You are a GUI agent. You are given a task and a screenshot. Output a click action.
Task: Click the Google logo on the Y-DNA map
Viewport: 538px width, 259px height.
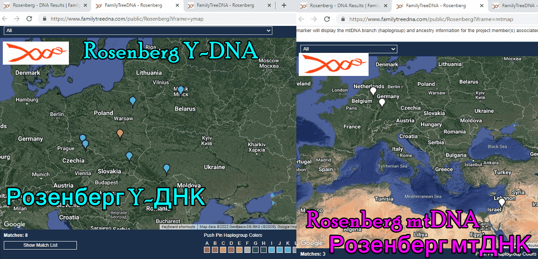coord(15,225)
